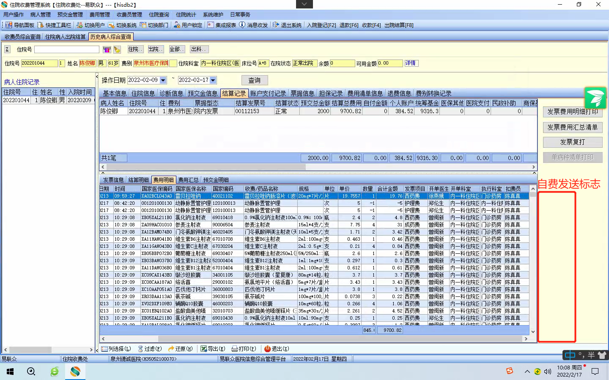Open 集成报表 integrated reports

click(222, 25)
